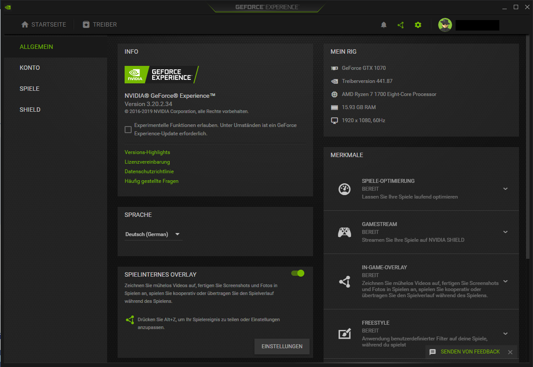Click the Senden von Feedback button
The height and width of the screenshot is (367, 533).
(x=465, y=352)
